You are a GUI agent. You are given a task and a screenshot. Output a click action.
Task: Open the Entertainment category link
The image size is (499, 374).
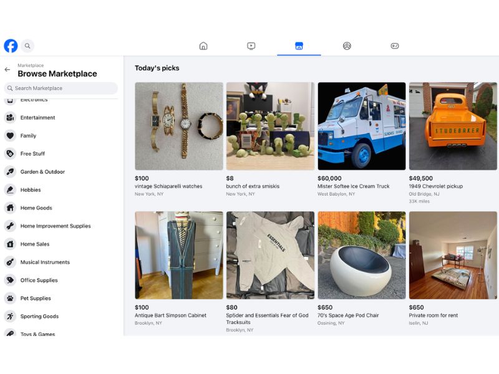tap(37, 118)
